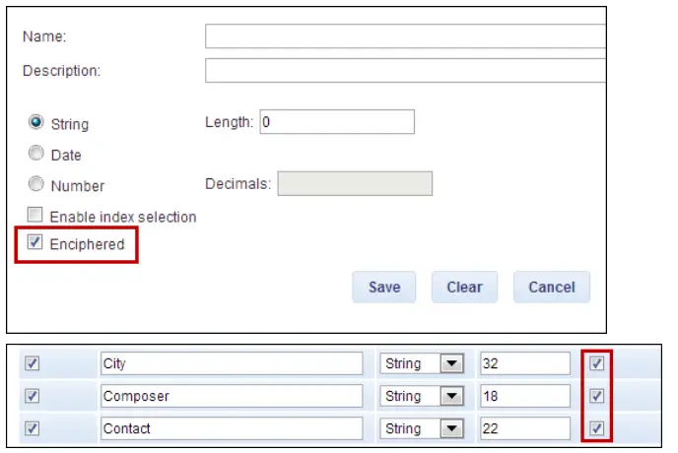This screenshot has width=678, height=453.
Task: Select the Date radio button
Action: click(x=36, y=154)
